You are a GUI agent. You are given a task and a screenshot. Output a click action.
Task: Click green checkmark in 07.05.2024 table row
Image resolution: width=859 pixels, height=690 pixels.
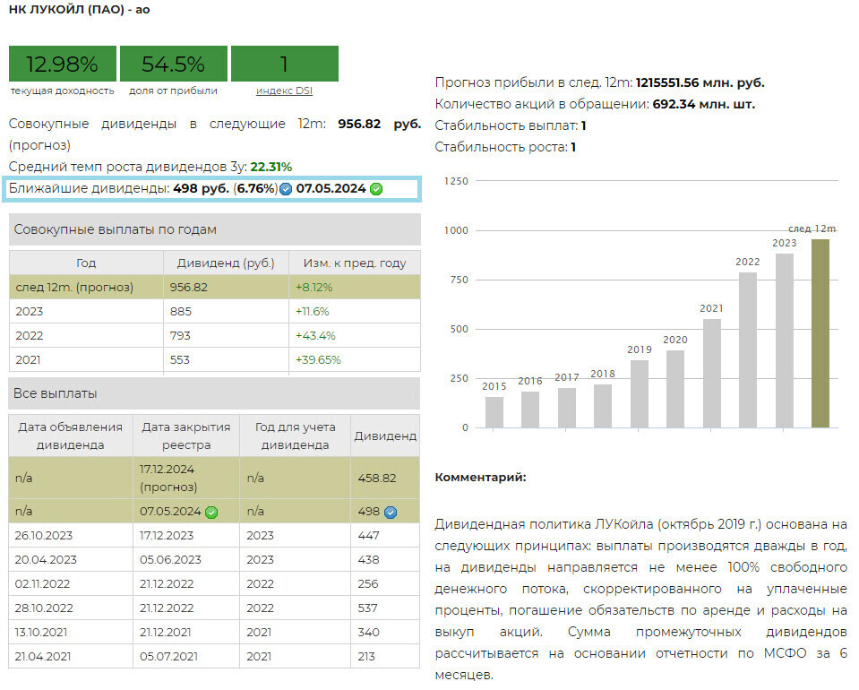pyautogui.click(x=211, y=512)
